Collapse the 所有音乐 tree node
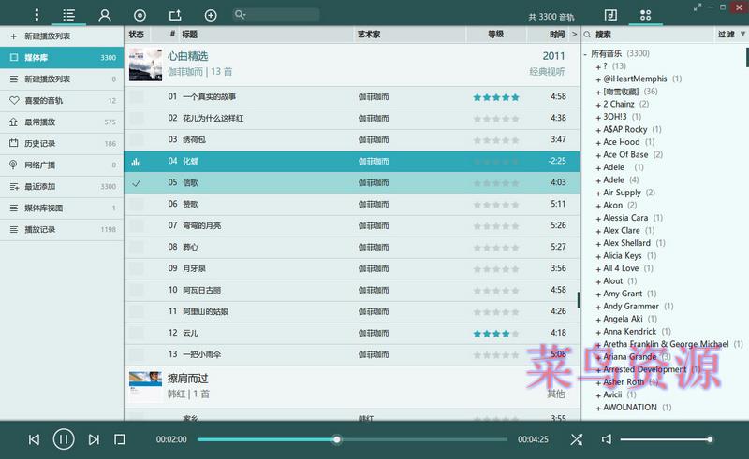 [585, 54]
